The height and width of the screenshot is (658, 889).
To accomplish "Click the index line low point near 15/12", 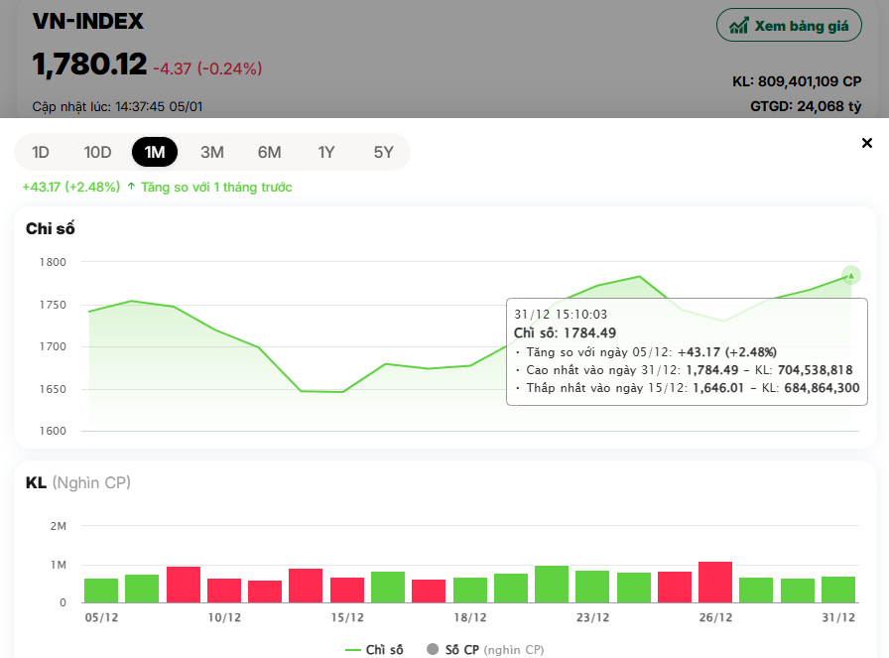I will [343, 392].
